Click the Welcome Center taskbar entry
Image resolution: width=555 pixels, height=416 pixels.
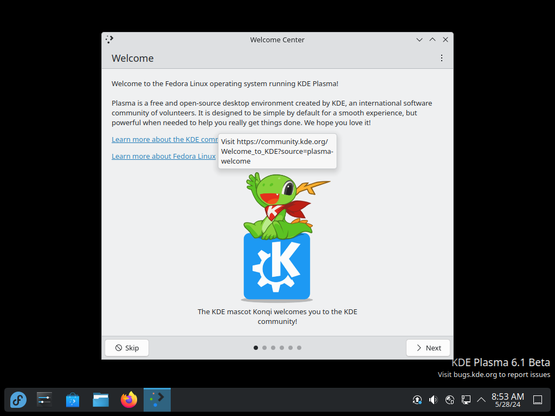tap(157, 400)
